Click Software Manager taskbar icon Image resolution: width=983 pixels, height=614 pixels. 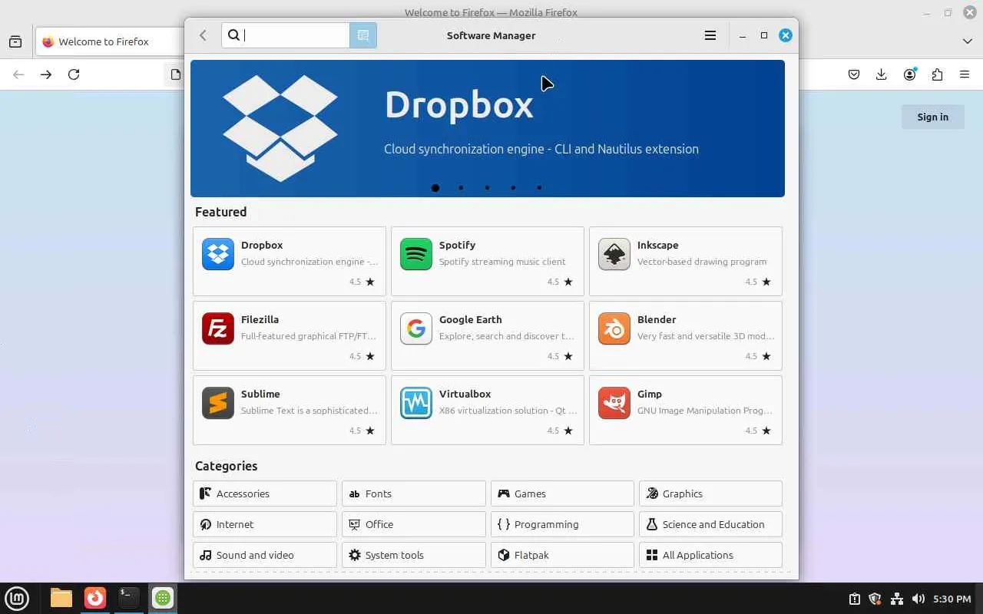coord(163,598)
